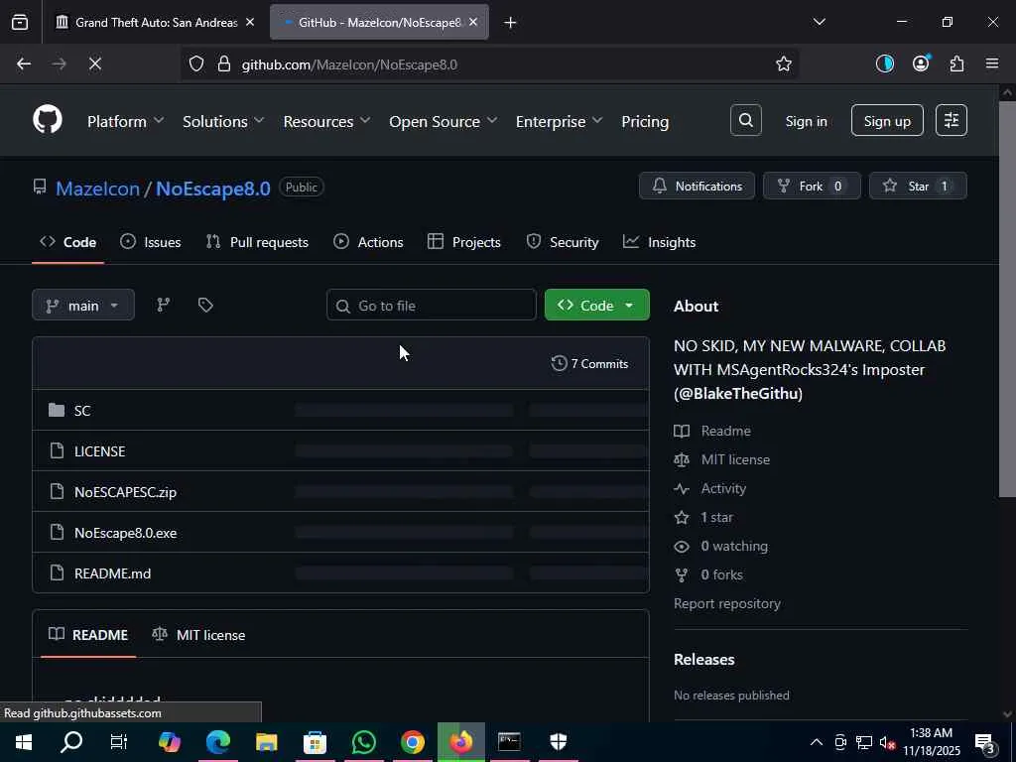Viewport: 1016px width, 762px height.
Task: Open @BlakeTheGithu mention in About
Action: click(x=738, y=393)
